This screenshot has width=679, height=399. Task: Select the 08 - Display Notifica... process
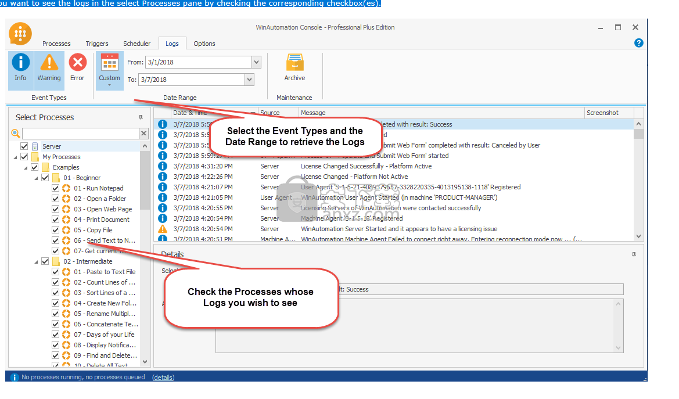pos(105,345)
